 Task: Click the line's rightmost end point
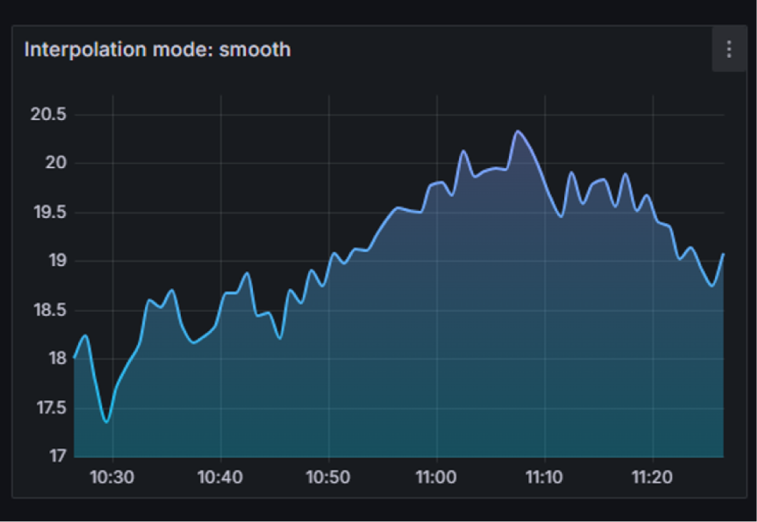tap(723, 254)
